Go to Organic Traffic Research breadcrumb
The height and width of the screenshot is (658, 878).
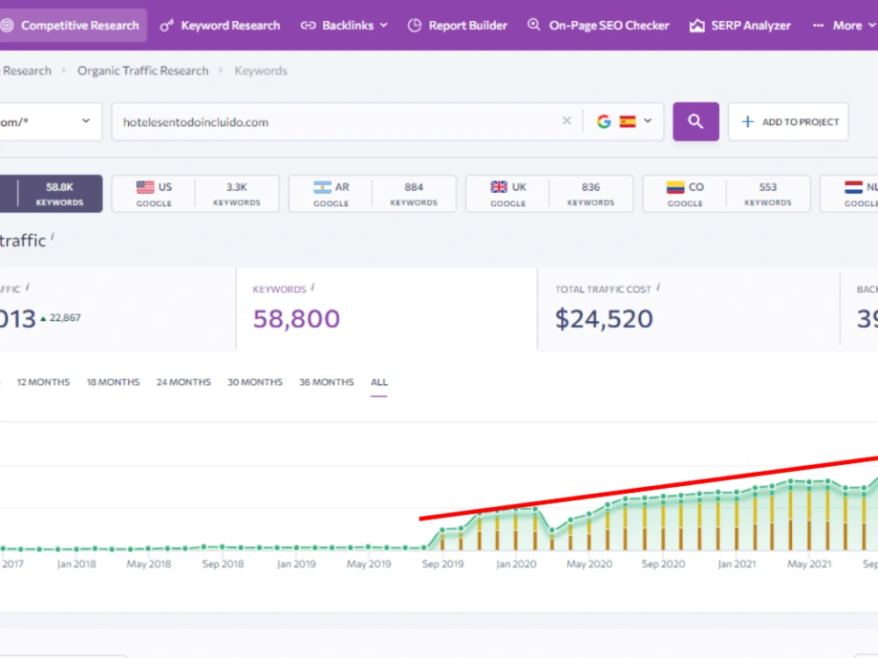[143, 70]
